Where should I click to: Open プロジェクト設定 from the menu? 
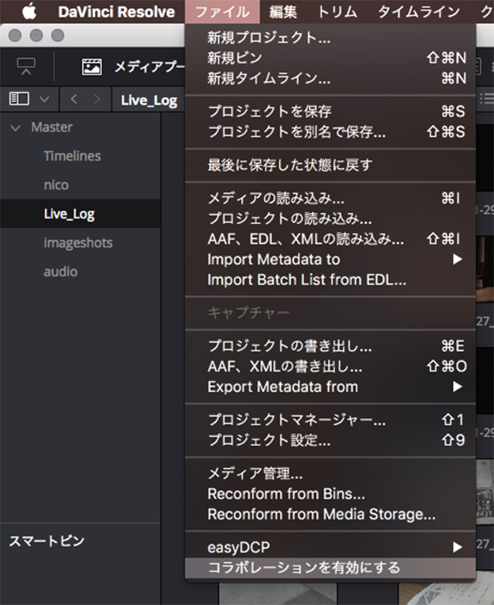[x=269, y=439]
